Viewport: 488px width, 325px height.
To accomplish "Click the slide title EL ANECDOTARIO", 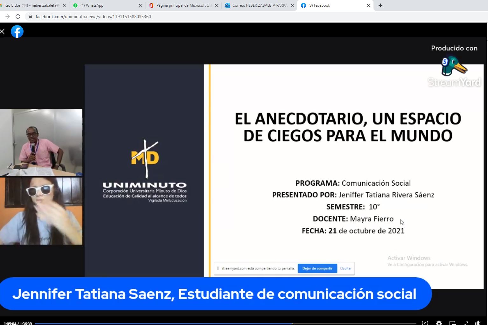I will coord(348,127).
